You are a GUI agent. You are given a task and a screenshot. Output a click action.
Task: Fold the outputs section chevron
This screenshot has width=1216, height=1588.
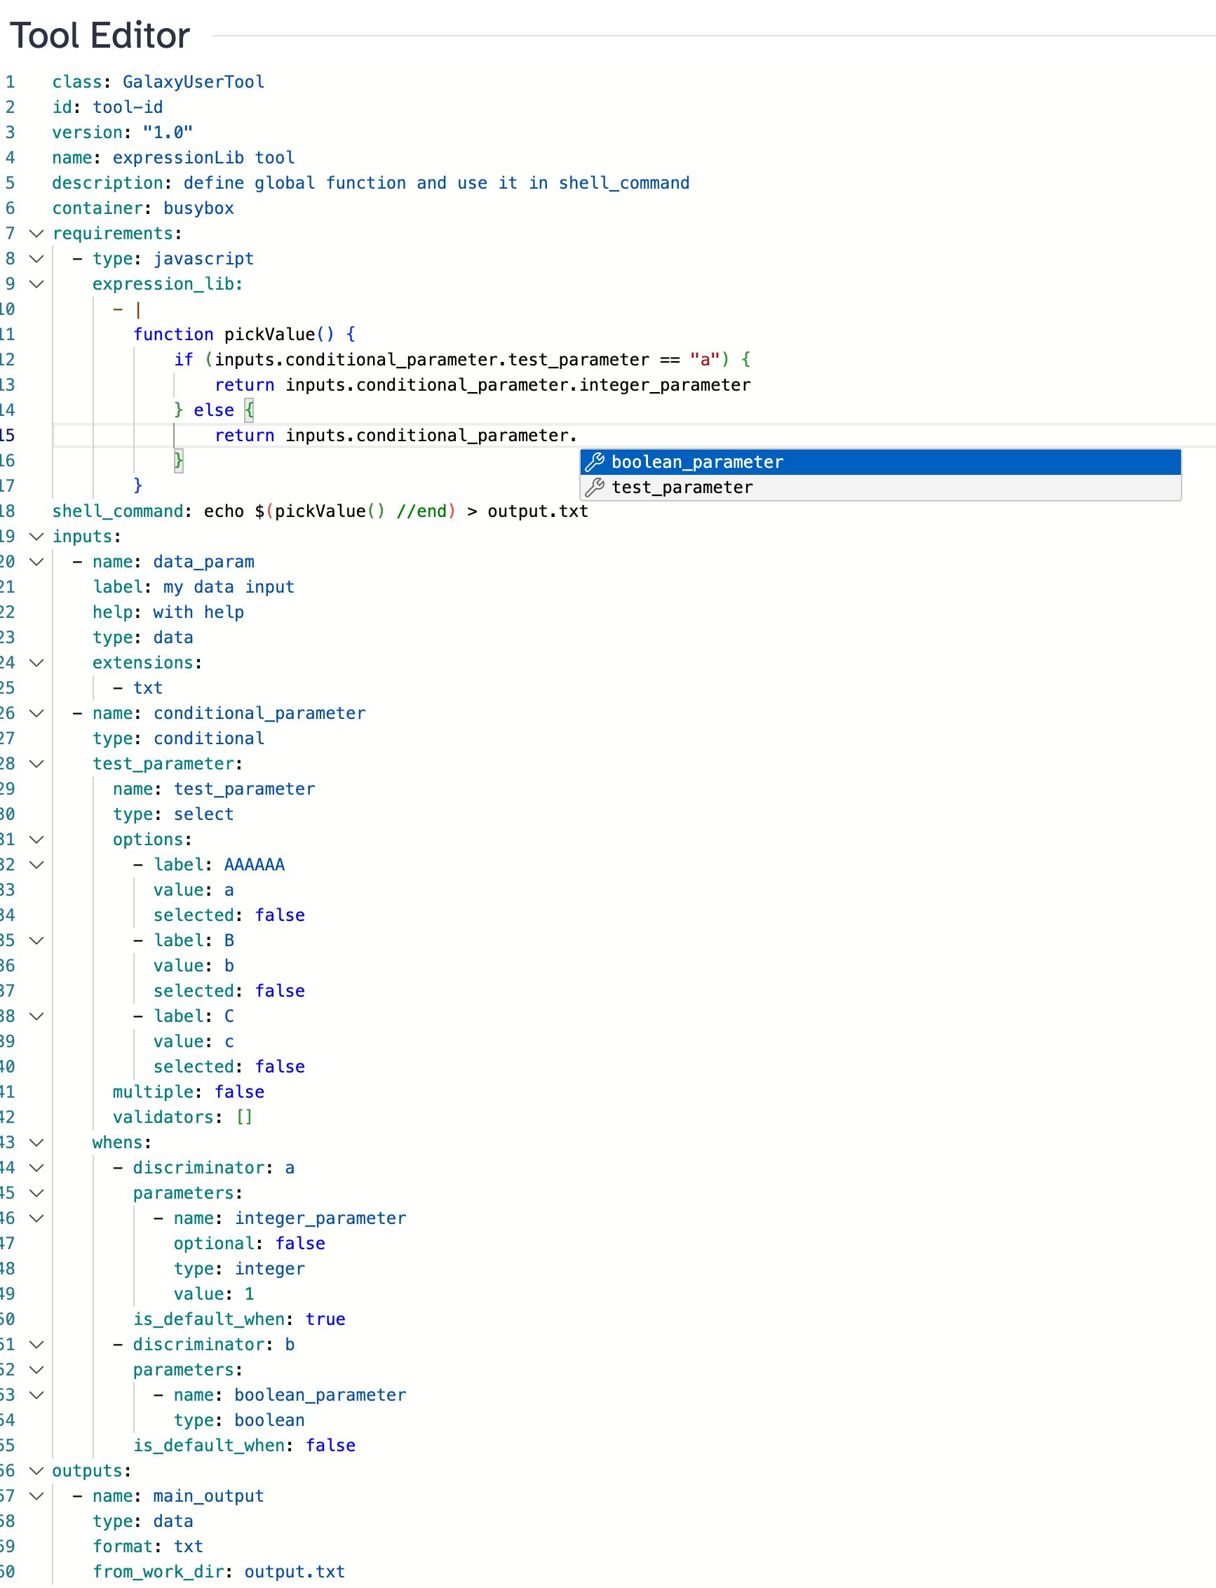click(36, 1471)
